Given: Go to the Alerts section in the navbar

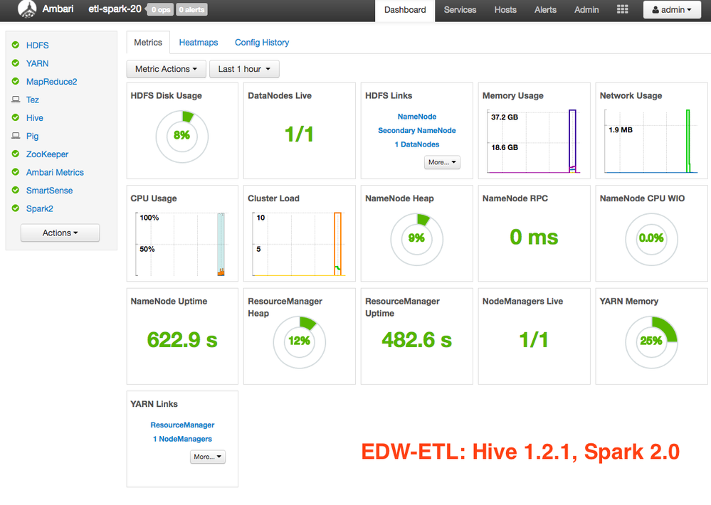Looking at the screenshot, I should click(545, 10).
